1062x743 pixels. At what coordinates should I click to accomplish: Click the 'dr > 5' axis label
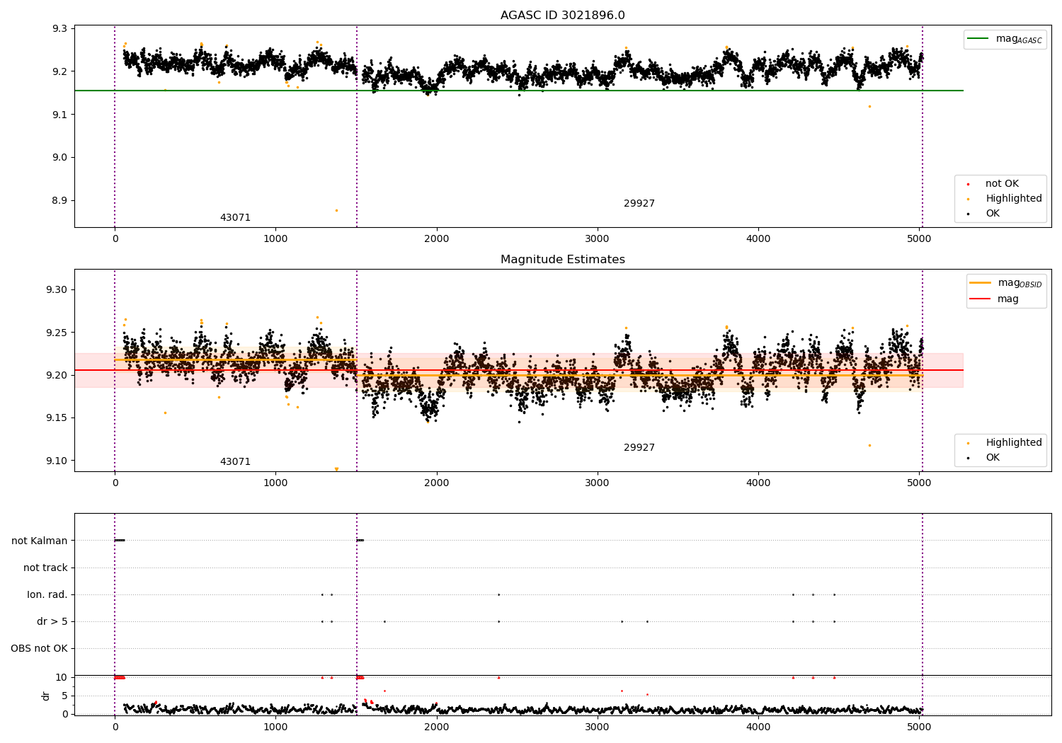(x=52, y=621)
